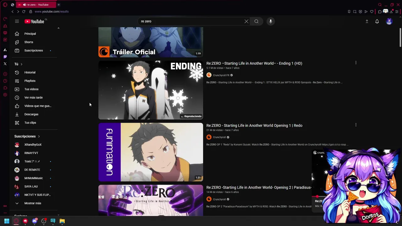Open the YouTube account avatar menu
Image resolution: width=402 pixels, height=226 pixels.
389,21
